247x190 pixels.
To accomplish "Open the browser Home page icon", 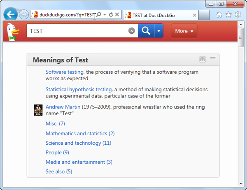I will coord(219,15).
